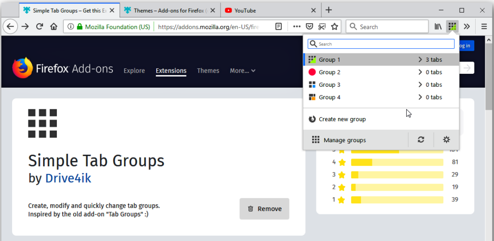Click the Group 1 green grid icon
This screenshot has height=241, width=494.
click(312, 59)
